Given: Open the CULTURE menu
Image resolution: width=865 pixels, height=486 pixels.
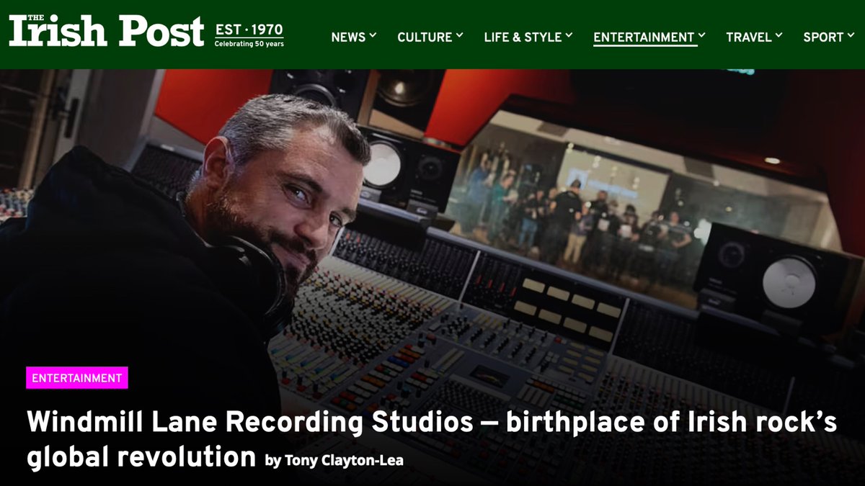Looking at the screenshot, I should [x=425, y=37].
